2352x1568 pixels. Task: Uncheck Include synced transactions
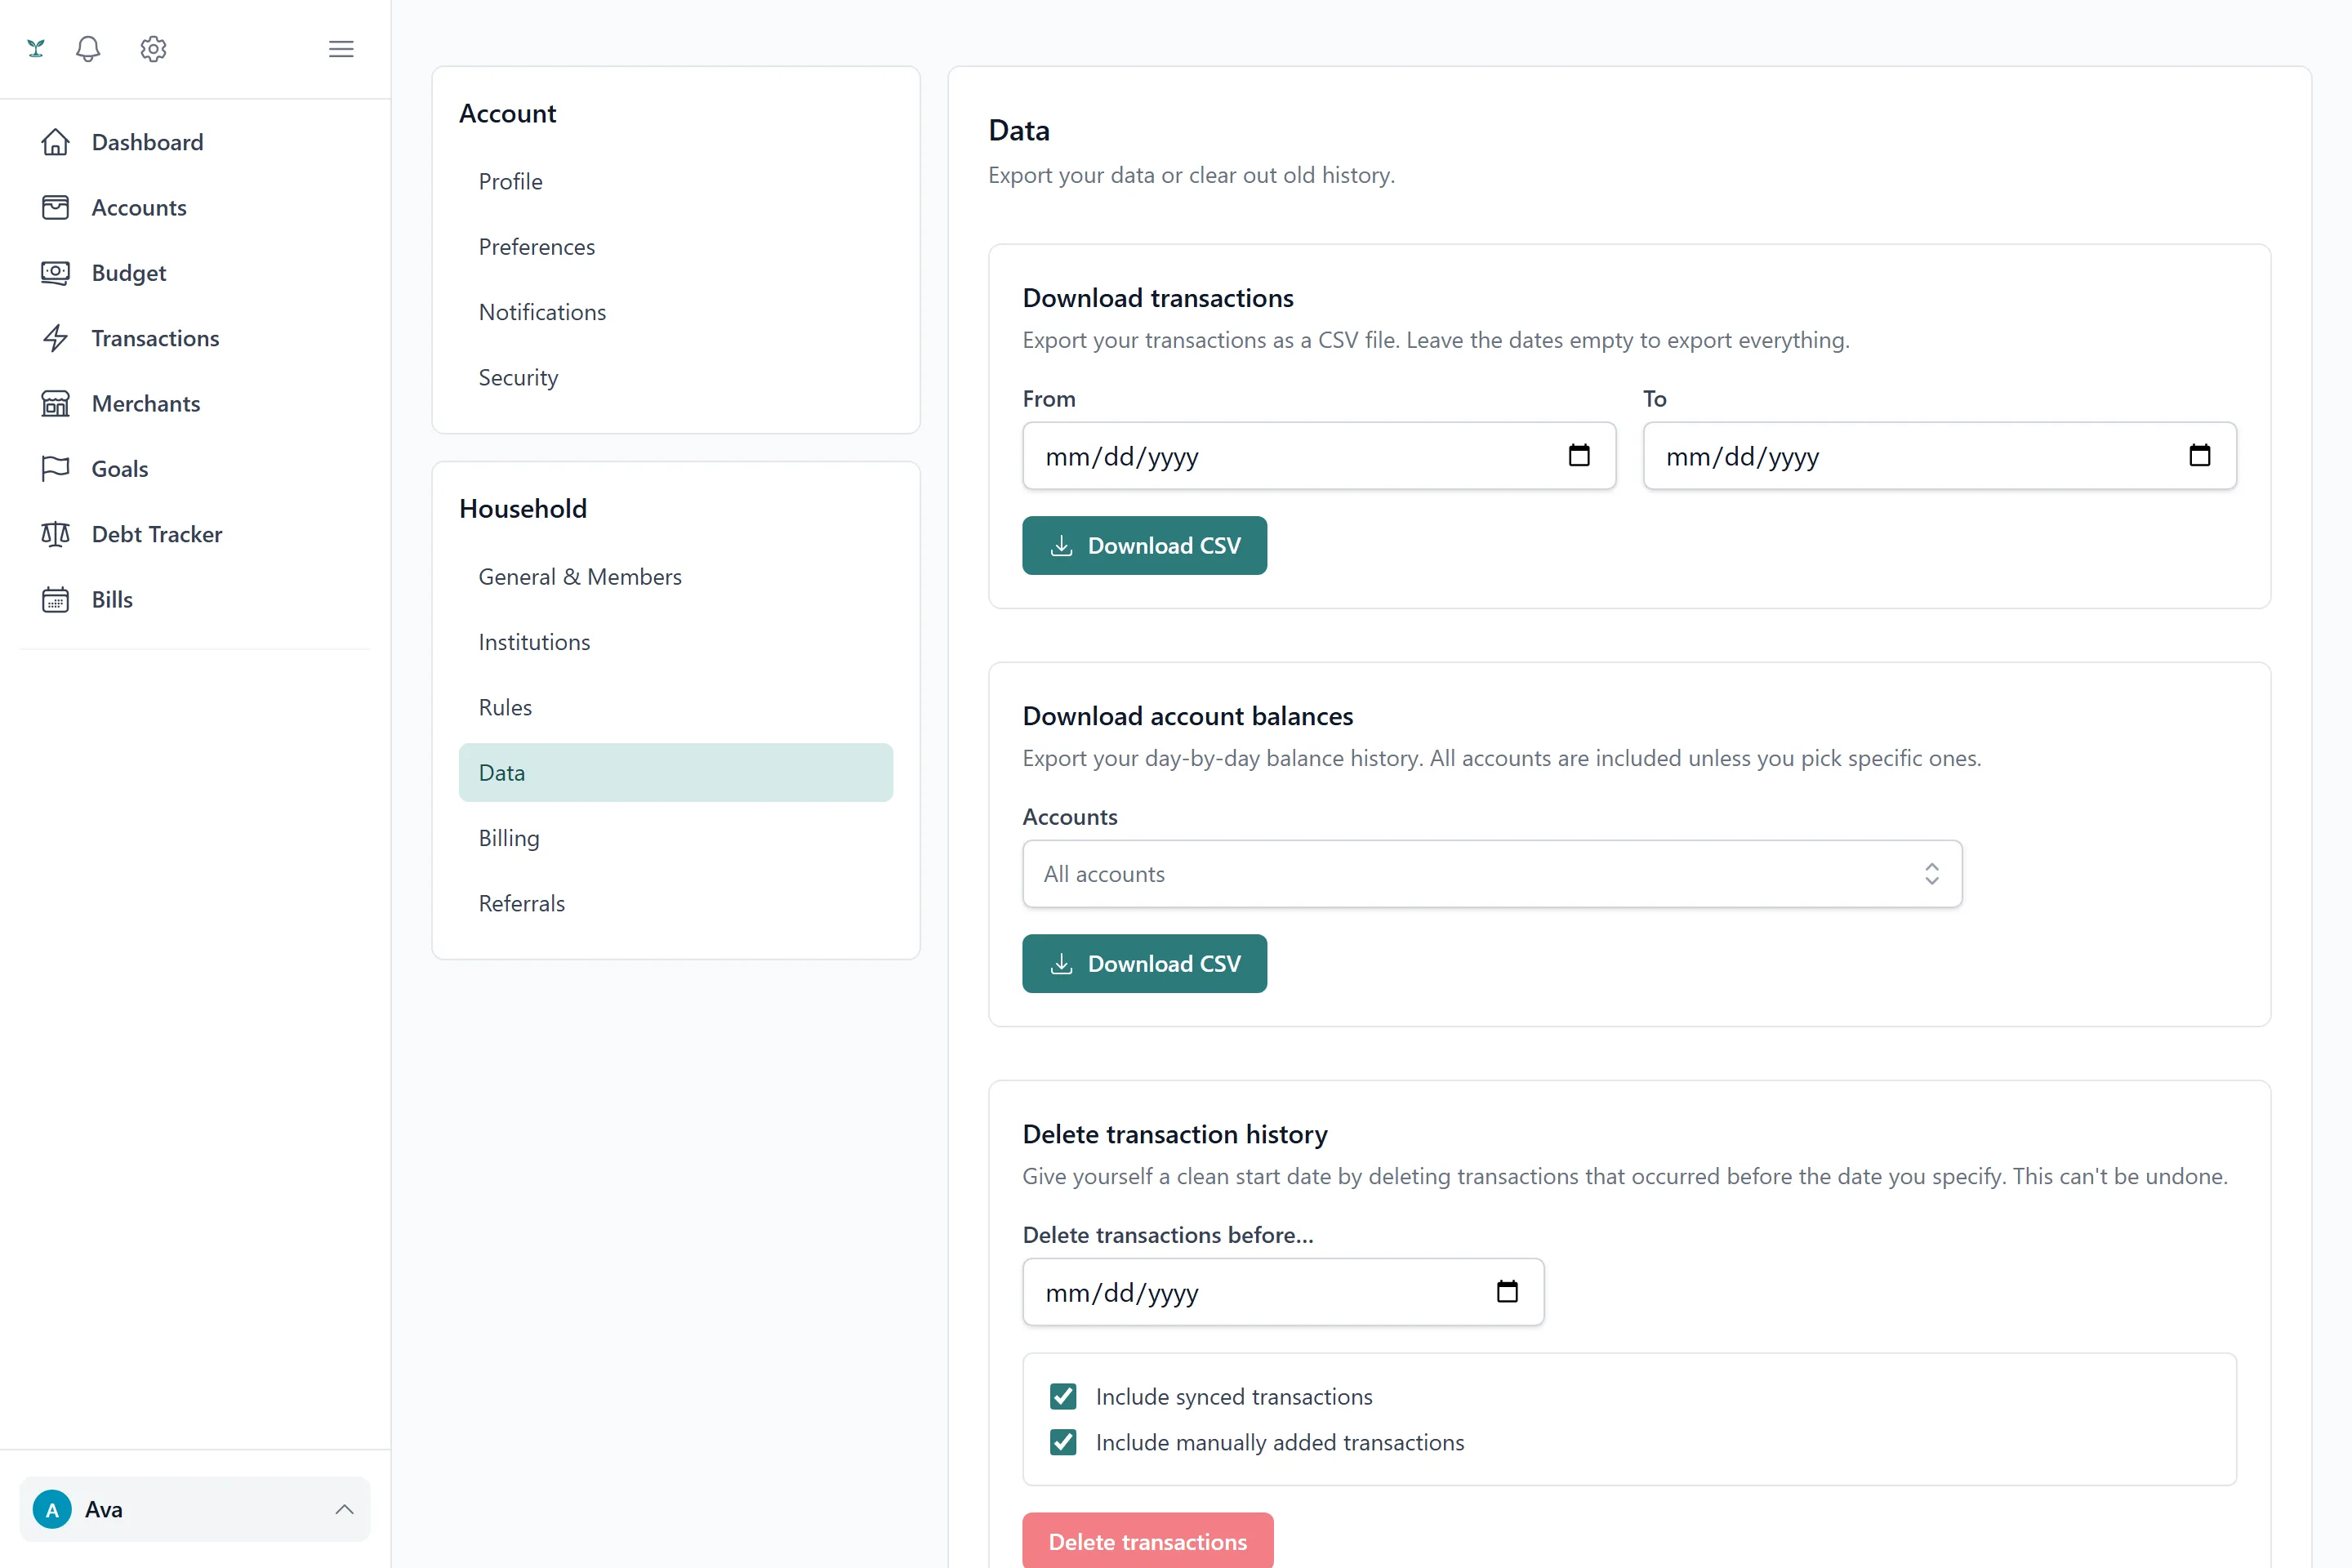[1063, 1396]
